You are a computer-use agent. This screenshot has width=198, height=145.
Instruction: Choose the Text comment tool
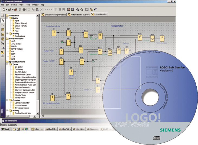coord(3,43)
